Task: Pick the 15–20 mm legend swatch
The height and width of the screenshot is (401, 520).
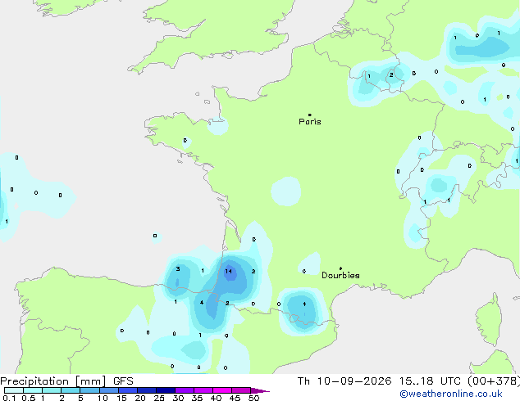Action: tap(127, 390)
